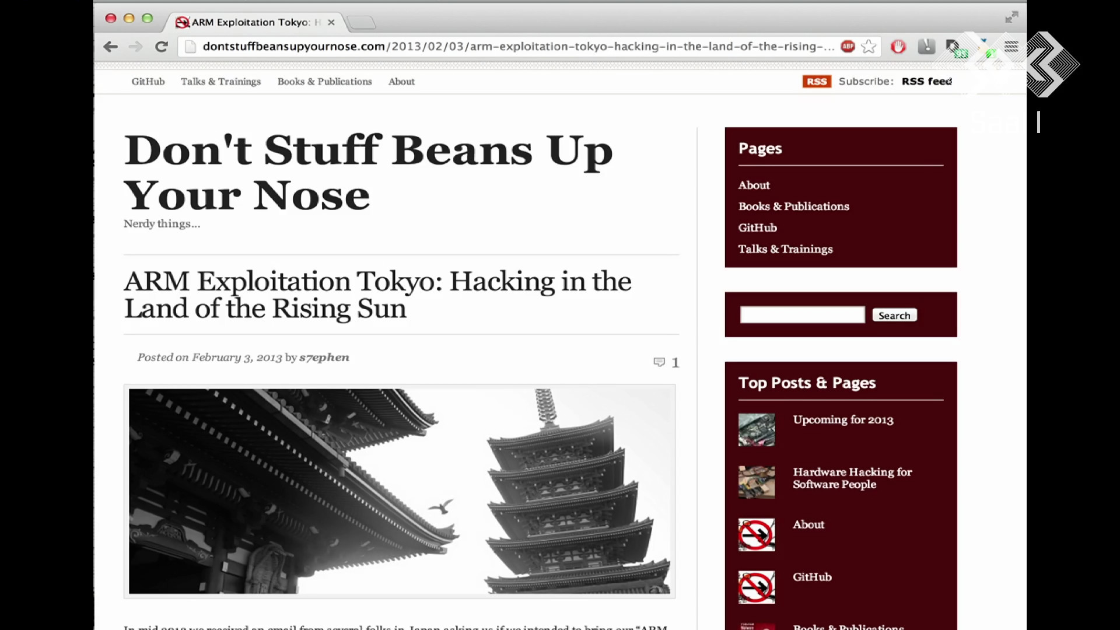Open GitHub in the top navigation
Screen dimensions: 1120x630
(x=148, y=82)
